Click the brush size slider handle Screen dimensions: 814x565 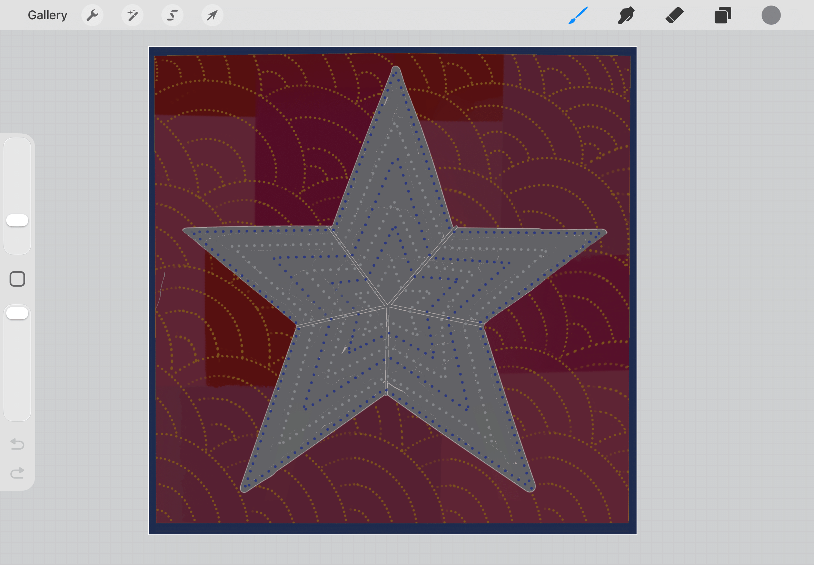pos(17,220)
